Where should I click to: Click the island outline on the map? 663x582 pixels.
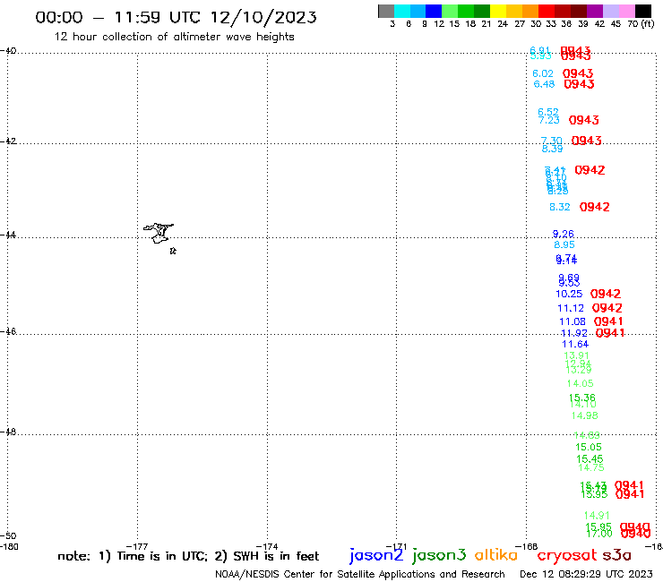159,234
